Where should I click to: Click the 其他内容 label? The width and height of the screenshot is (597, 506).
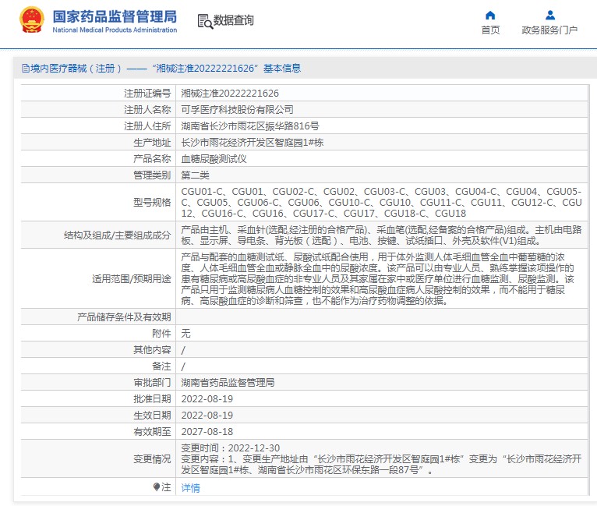pos(152,349)
